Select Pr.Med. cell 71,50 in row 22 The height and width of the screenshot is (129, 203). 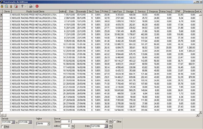click(105, 84)
